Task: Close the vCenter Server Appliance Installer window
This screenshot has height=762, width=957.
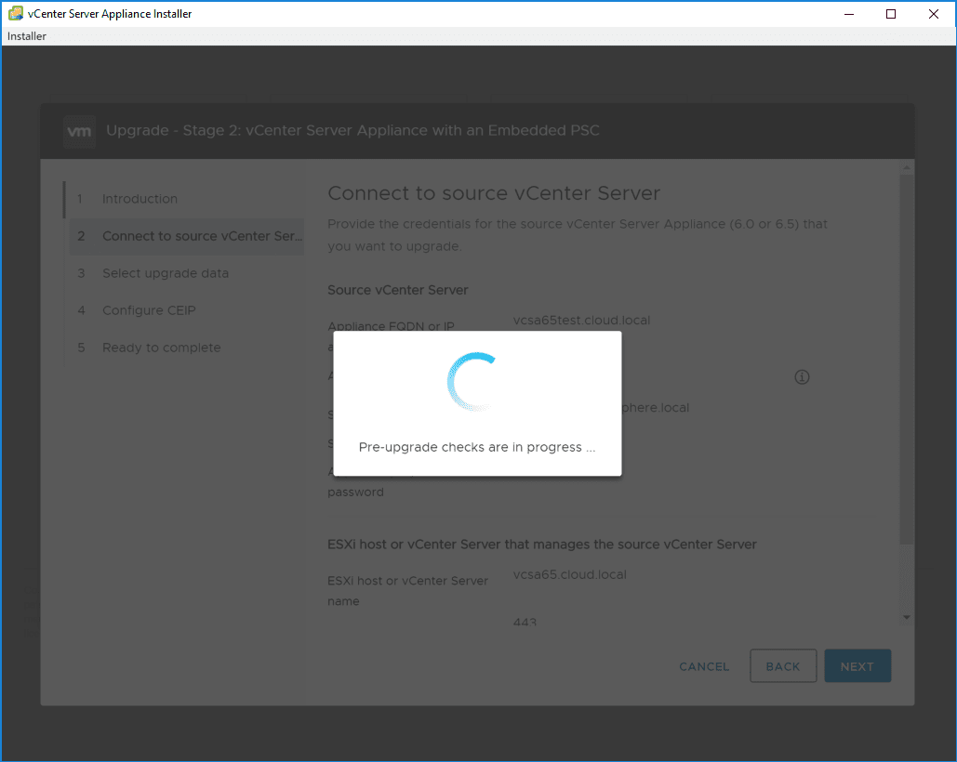Action: coord(933,13)
